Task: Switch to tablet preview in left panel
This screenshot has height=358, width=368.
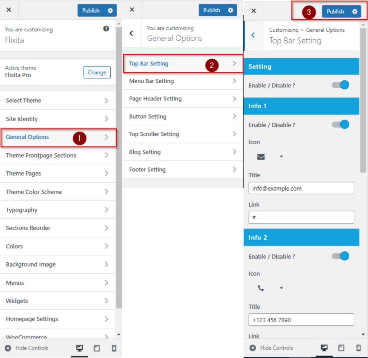Action: (x=97, y=348)
